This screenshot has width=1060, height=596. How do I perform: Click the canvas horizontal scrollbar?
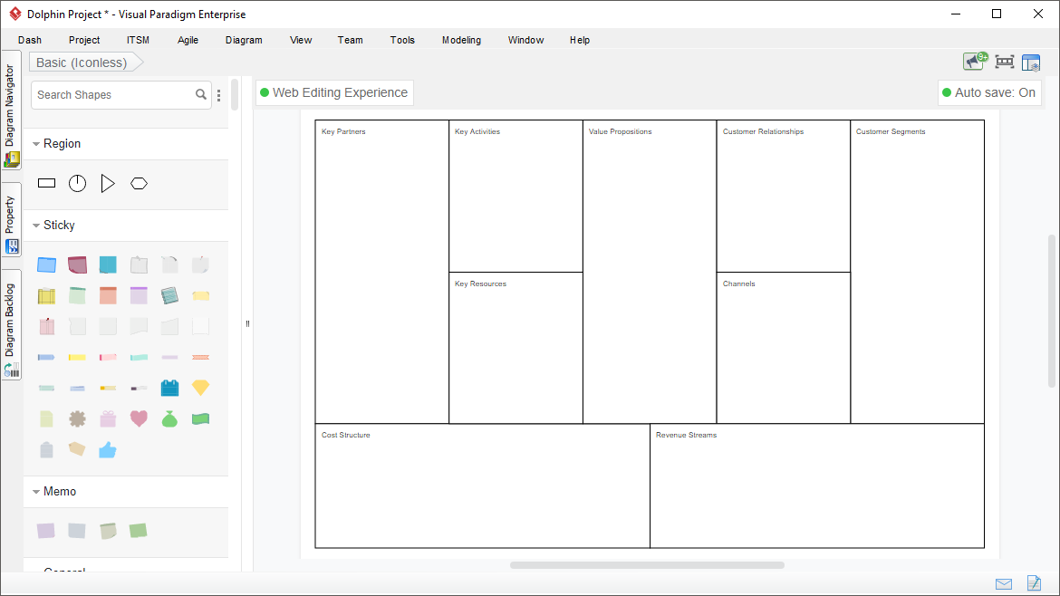647,565
